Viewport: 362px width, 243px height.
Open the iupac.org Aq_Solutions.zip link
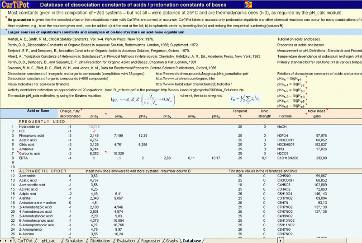click(202, 90)
